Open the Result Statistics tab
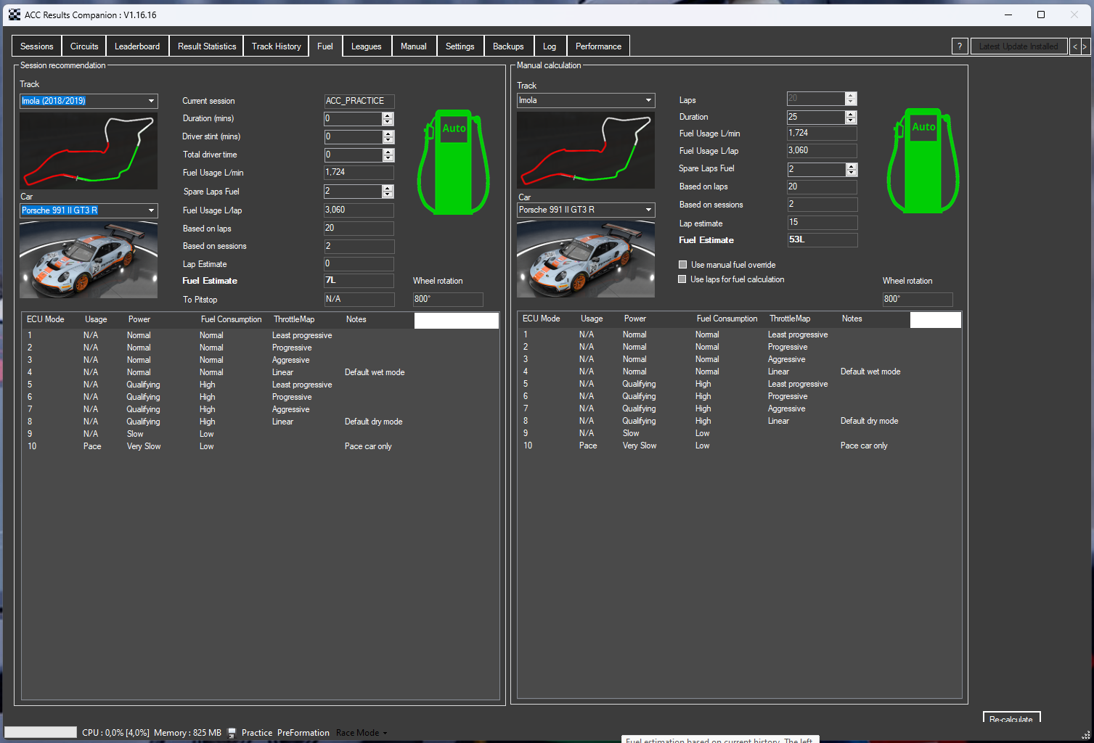Screen dimensions: 1094x743 tap(207, 46)
